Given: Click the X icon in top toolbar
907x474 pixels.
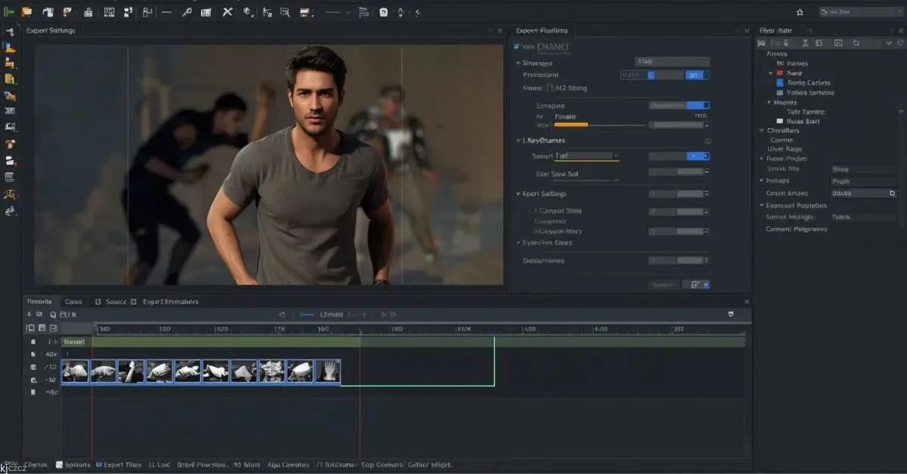Looking at the screenshot, I should (228, 12).
